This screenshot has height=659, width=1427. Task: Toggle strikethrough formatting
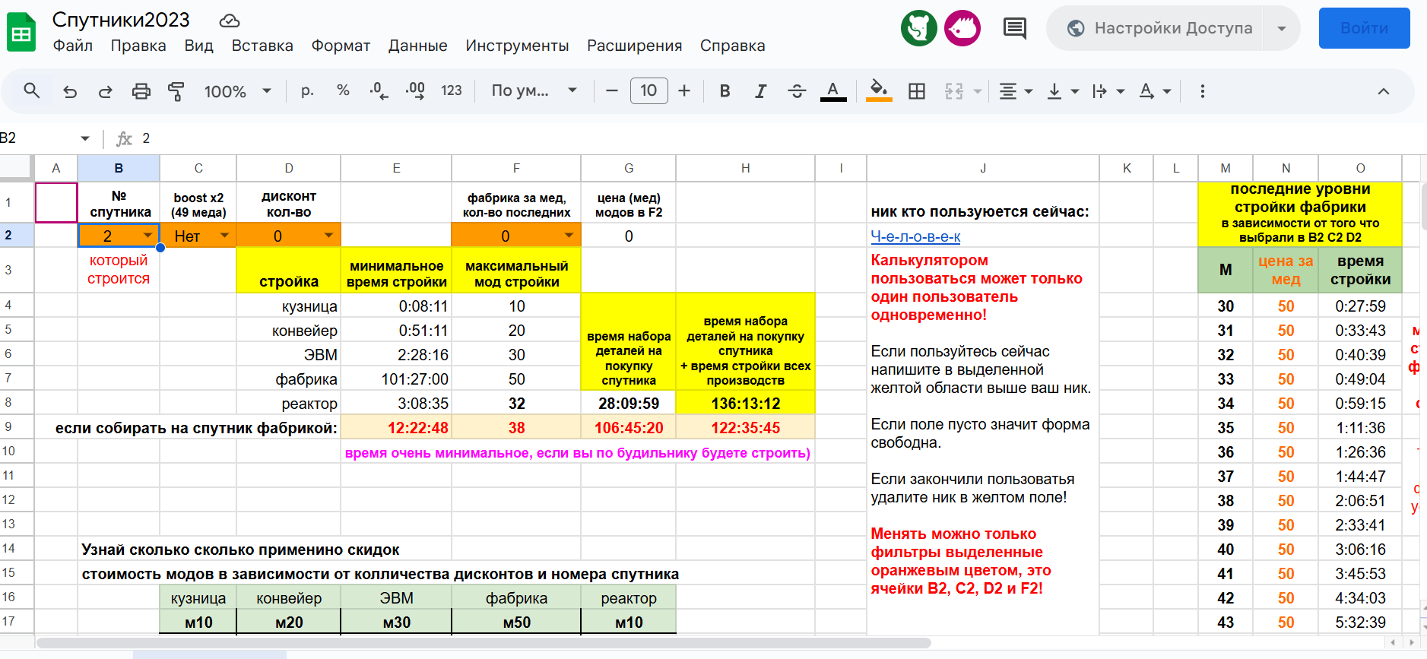click(797, 91)
